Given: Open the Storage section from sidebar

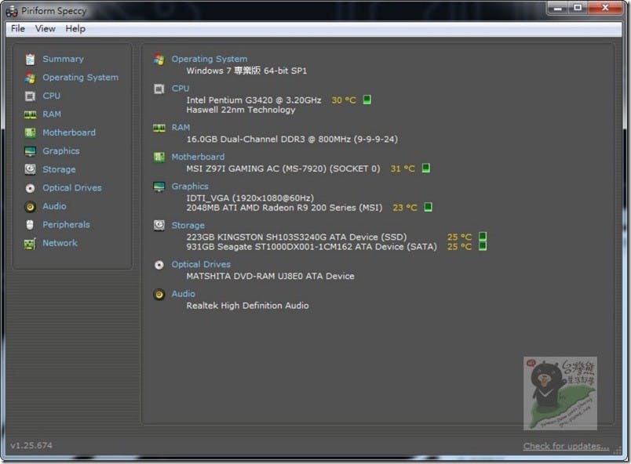Looking at the screenshot, I should click(59, 169).
